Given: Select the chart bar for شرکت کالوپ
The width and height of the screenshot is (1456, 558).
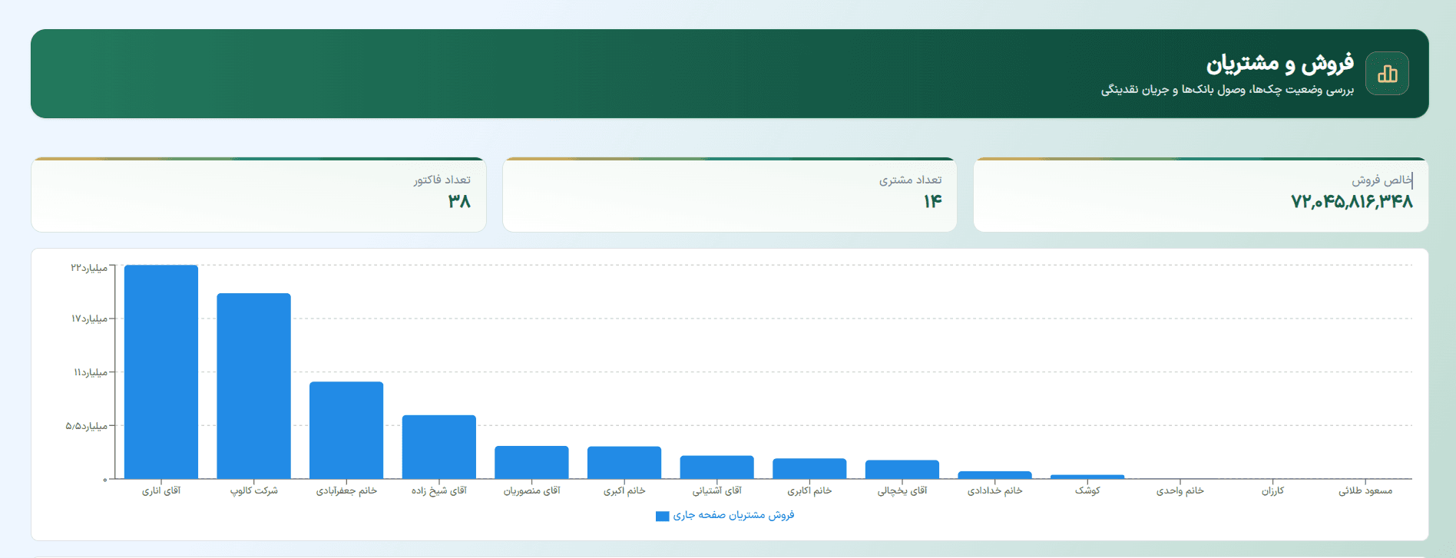Looking at the screenshot, I should (253, 386).
